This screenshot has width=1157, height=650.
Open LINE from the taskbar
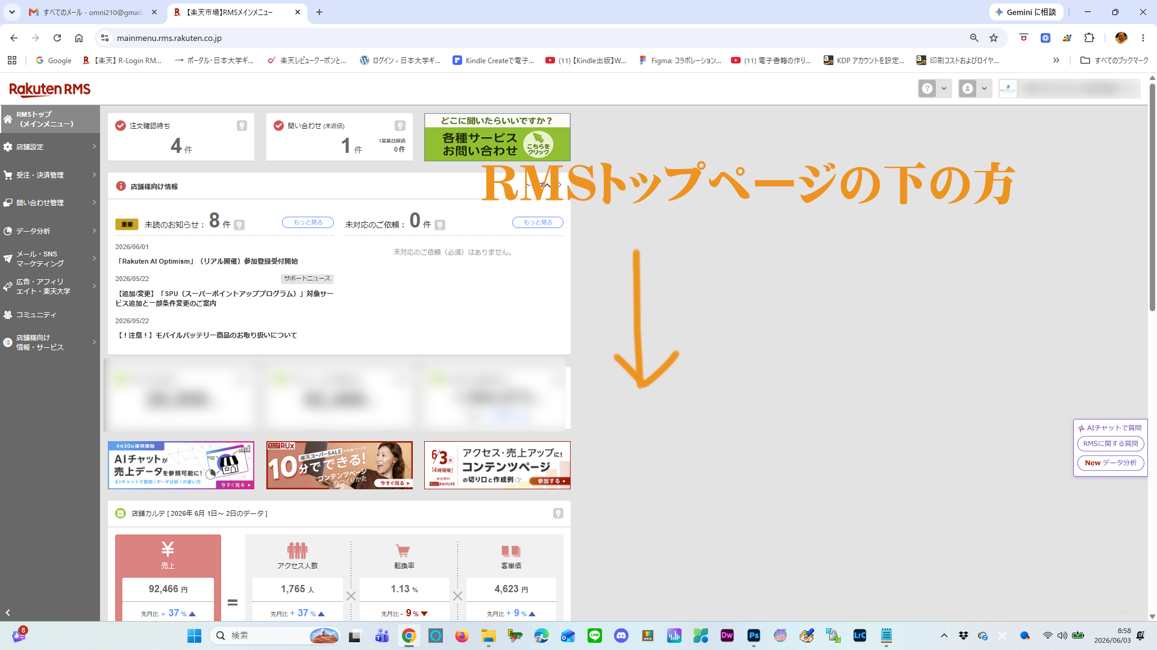(x=594, y=636)
